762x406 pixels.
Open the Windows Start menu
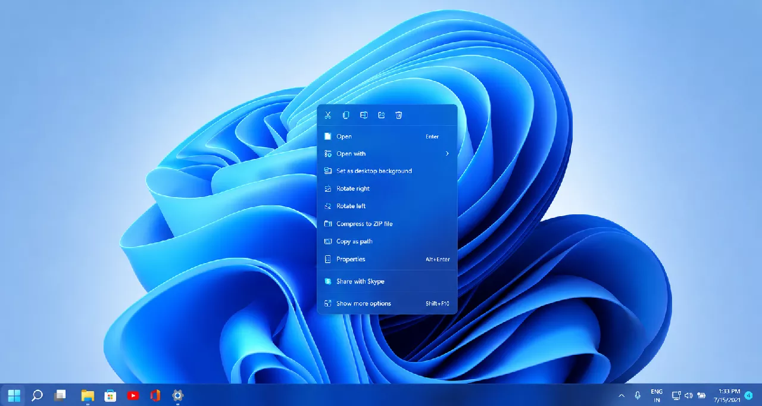(14, 395)
